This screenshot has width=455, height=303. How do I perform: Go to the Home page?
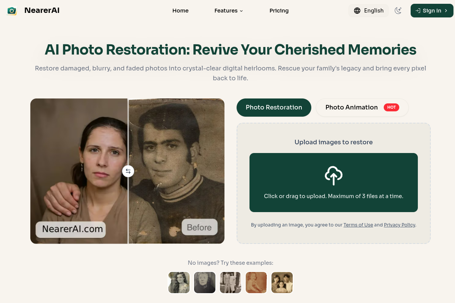click(180, 11)
